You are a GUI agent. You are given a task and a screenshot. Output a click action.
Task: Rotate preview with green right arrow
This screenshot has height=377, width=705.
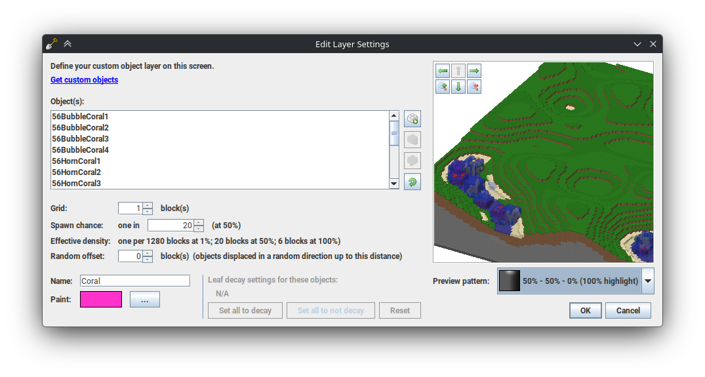pos(474,71)
